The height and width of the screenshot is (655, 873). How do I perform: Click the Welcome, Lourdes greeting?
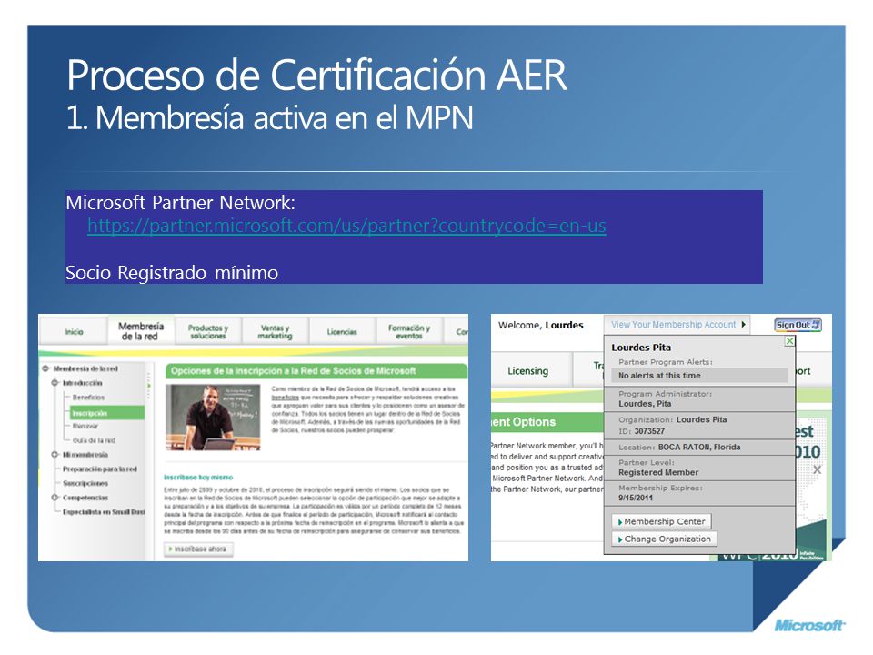[540, 325]
